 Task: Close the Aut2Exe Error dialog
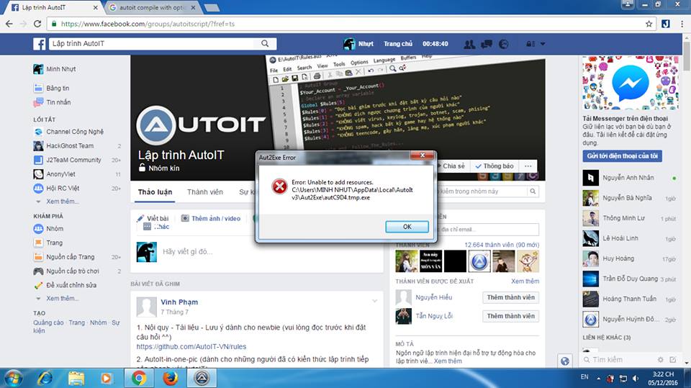pyautogui.click(x=423, y=155)
